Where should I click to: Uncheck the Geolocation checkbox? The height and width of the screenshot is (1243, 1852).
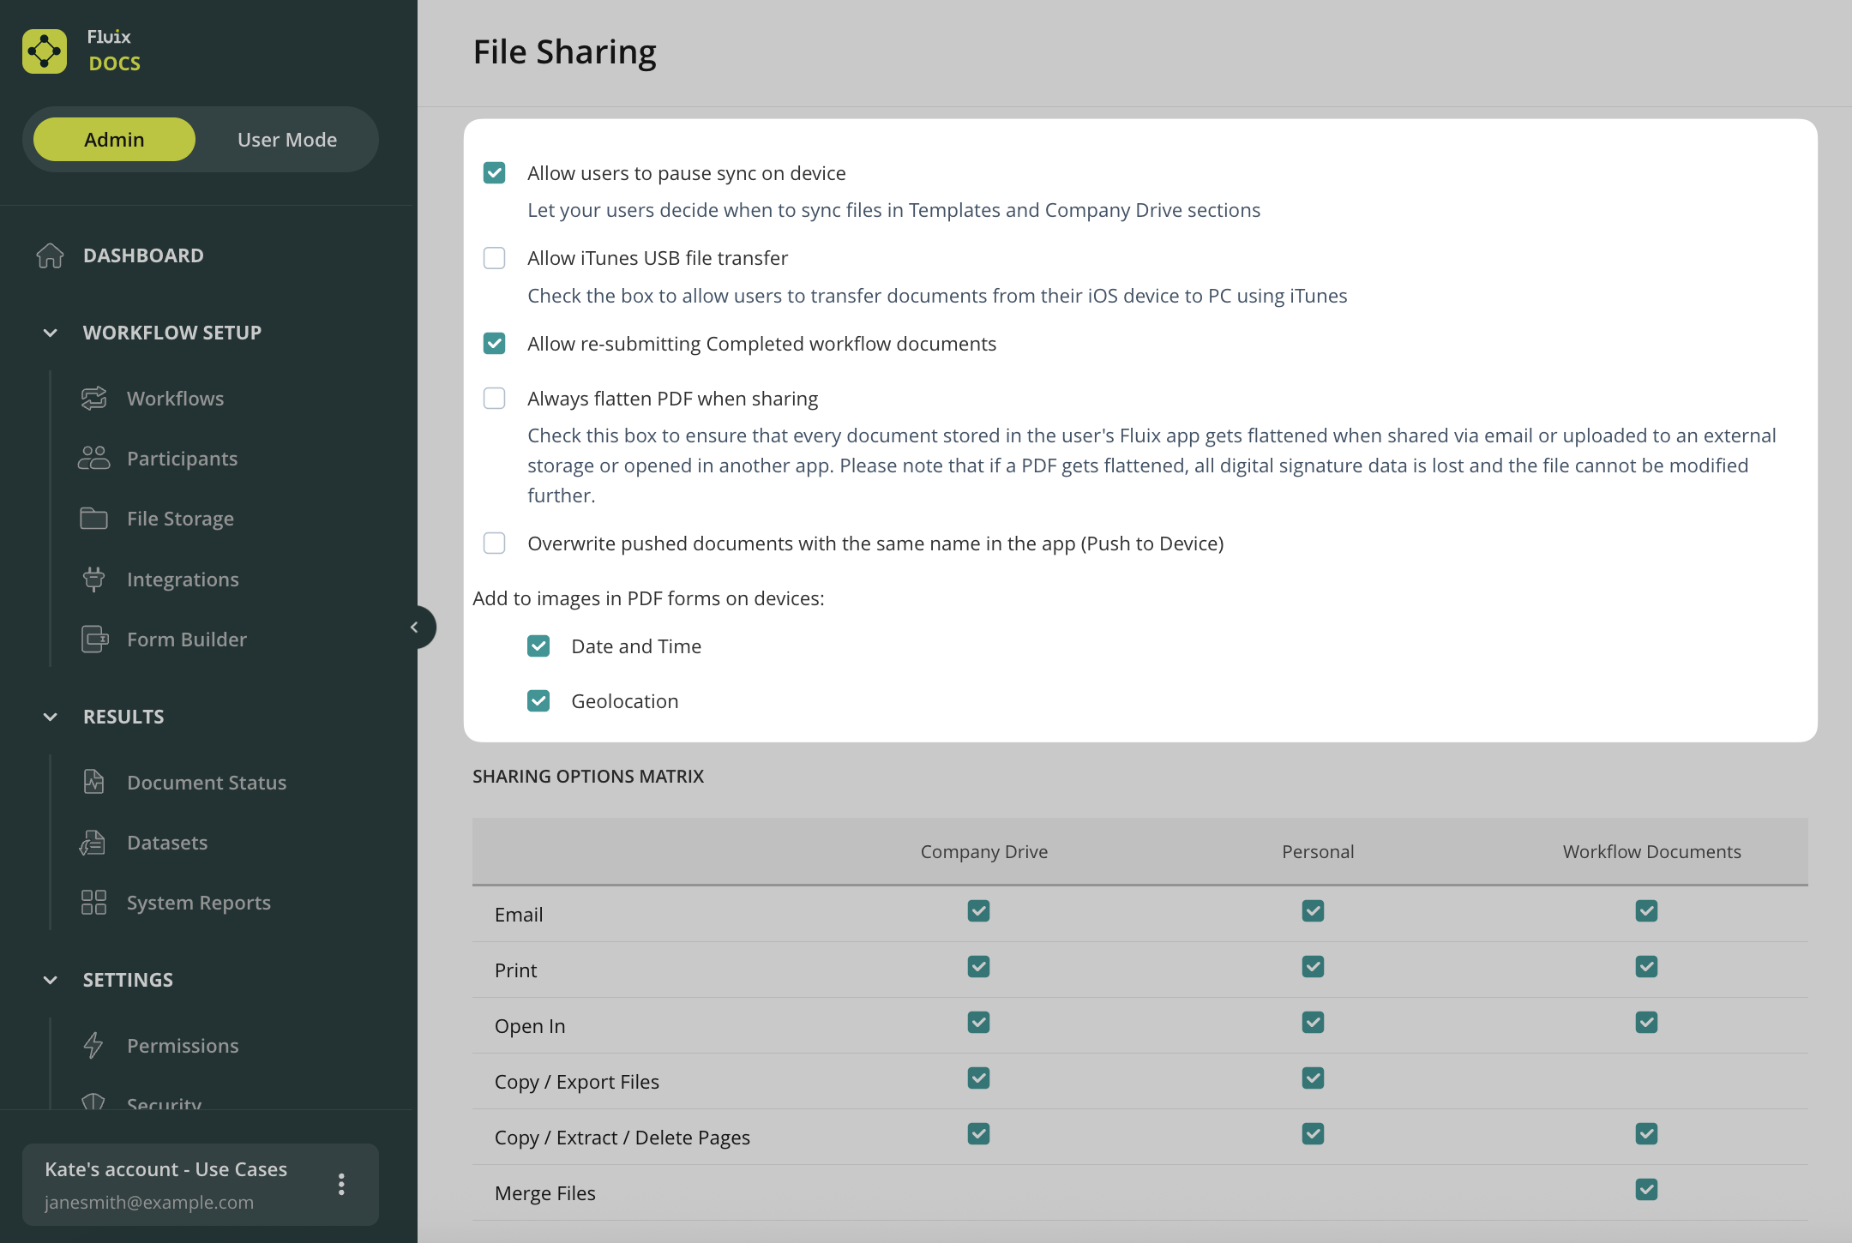coord(538,701)
